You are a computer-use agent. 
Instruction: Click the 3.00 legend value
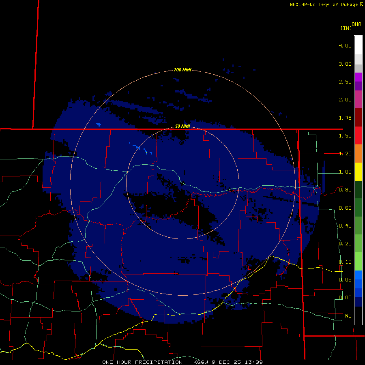click(x=345, y=64)
